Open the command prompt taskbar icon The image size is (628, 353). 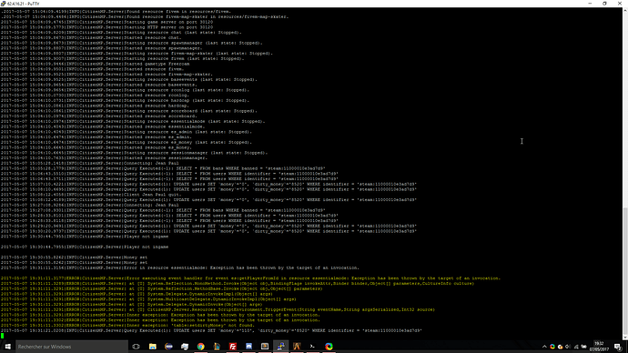pos(313,347)
